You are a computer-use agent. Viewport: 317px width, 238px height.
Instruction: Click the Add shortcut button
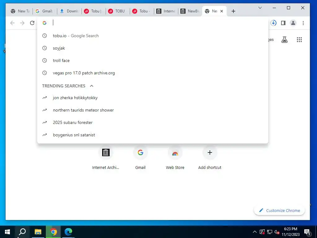[210, 158]
